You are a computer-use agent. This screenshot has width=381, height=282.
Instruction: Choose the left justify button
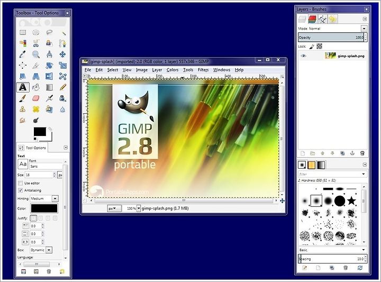(x=33, y=218)
